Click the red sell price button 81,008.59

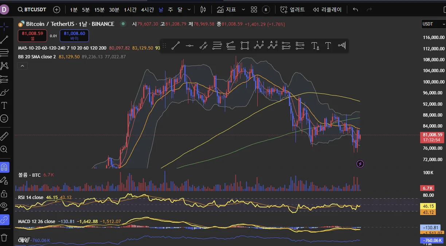[x=32, y=36]
